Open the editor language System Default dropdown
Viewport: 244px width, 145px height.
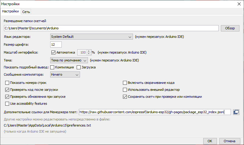(x=92, y=37)
